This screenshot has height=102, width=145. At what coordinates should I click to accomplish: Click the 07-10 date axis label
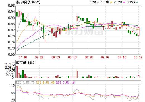click(23, 57)
